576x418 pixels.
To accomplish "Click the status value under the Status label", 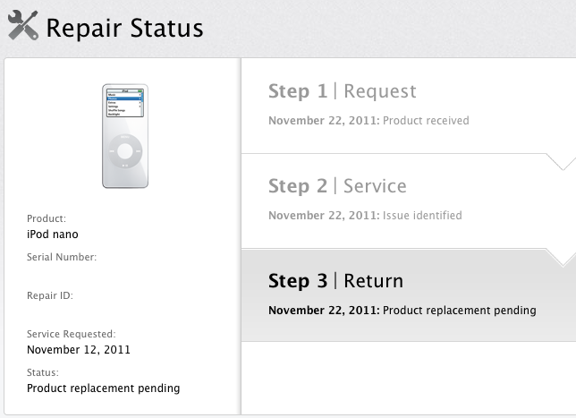I will (x=104, y=388).
